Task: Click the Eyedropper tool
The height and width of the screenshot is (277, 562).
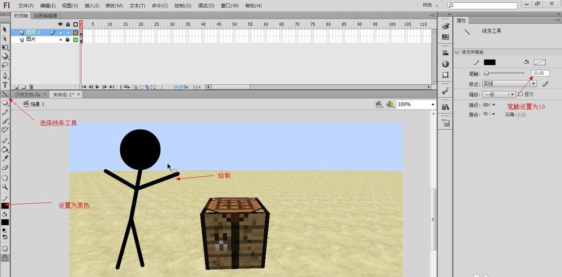Action: (x=5, y=158)
